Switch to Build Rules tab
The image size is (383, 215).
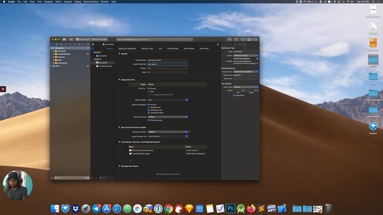point(204,48)
